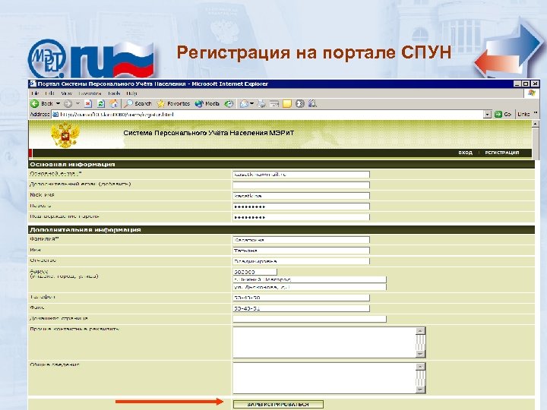The width and height of the screenshot is (547, 410).
Task: Click the yellow Discuss note icon
Action: [286, 103]
